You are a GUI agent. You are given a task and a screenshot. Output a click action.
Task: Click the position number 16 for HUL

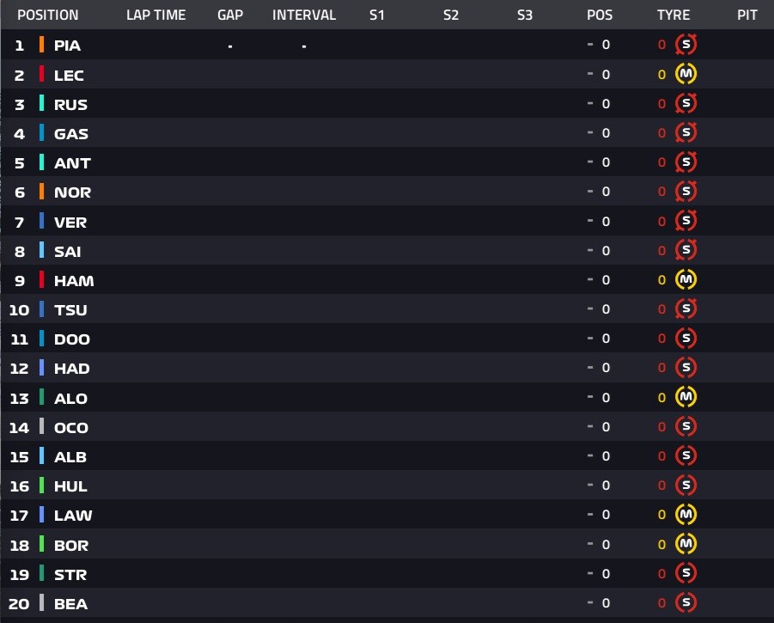click(19, 486)
